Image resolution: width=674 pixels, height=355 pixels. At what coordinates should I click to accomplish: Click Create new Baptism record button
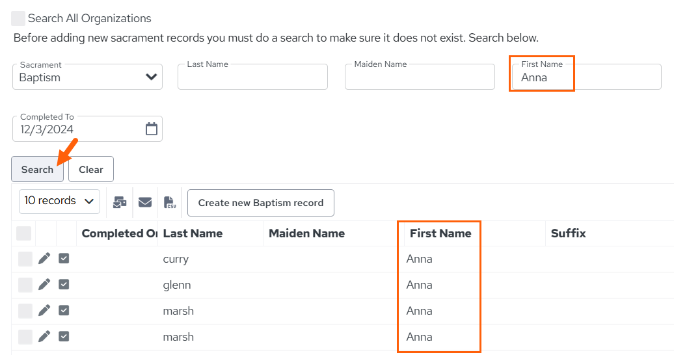coord(261,203)
